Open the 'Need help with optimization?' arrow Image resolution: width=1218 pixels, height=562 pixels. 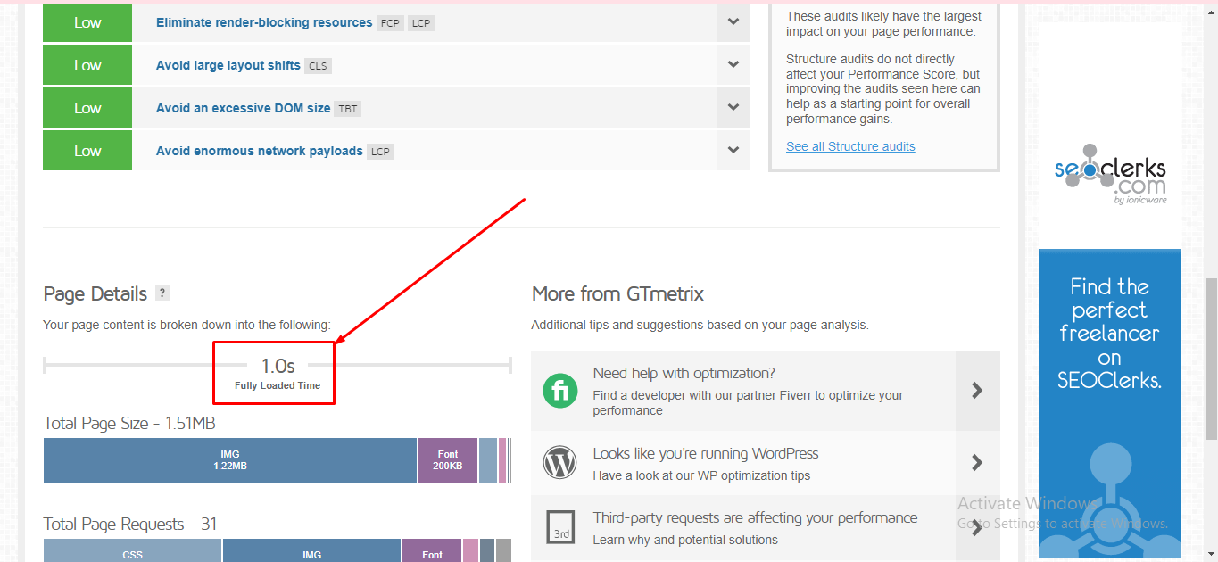pos(977,390)
